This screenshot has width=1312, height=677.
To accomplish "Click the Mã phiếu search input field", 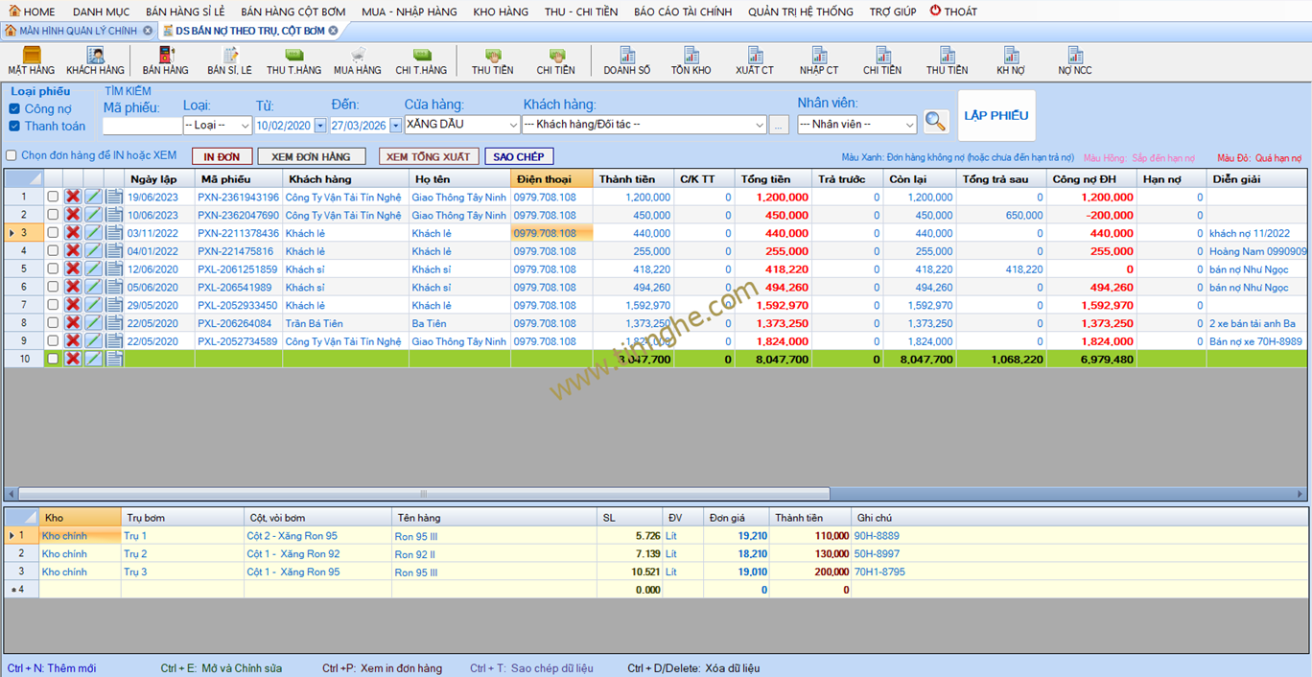I will tap(141, 126).
